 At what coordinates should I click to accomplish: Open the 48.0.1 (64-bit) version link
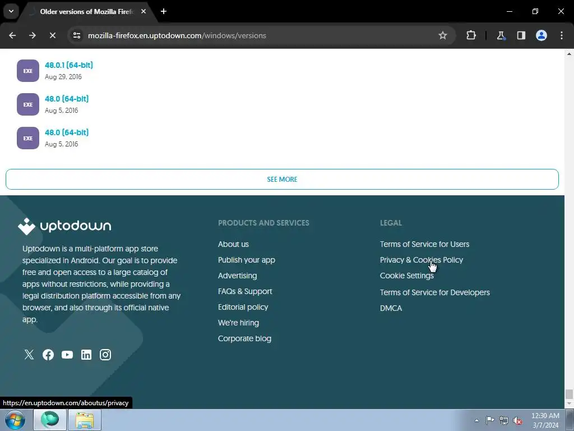pos(69,65)
